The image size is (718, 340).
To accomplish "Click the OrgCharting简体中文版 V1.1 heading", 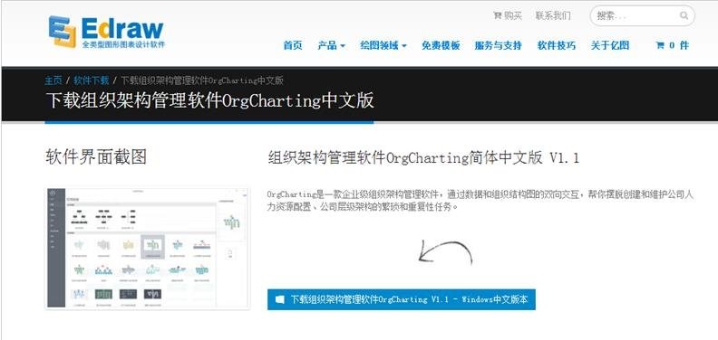I will (x=423, y=157).
